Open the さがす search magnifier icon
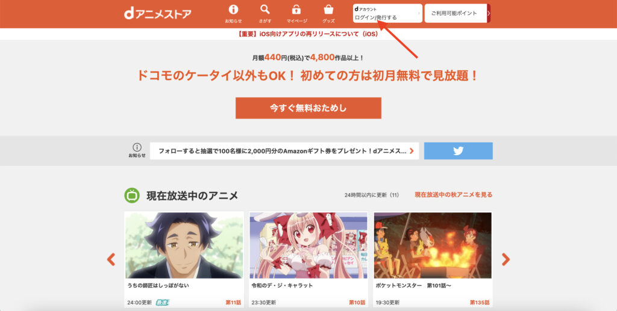The width and height of the screenshot is (617, 311). coord(265,10)
